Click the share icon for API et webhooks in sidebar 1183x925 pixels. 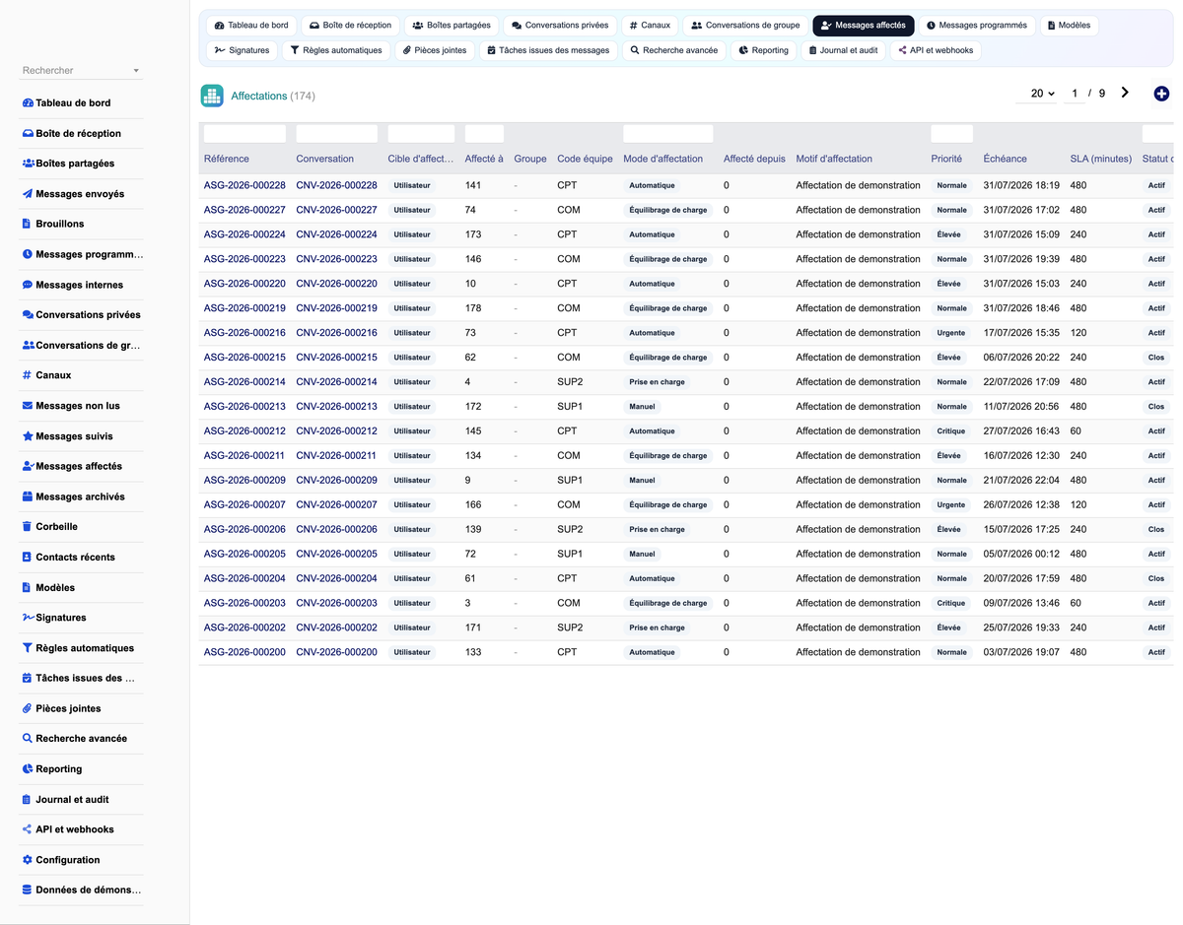coord(28,829)
